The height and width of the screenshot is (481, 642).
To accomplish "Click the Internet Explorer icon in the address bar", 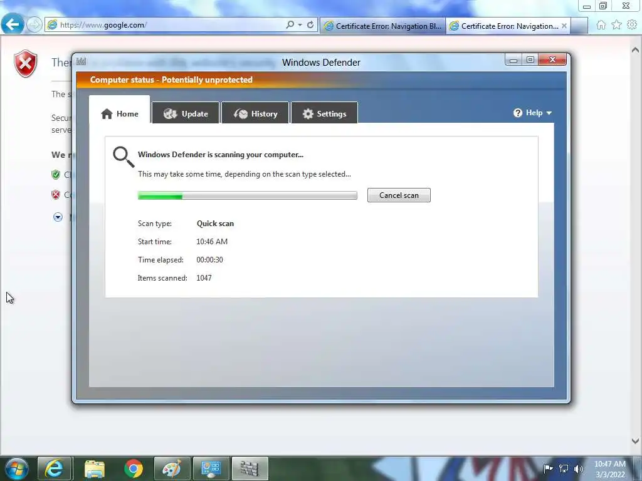I will [52, 24].
